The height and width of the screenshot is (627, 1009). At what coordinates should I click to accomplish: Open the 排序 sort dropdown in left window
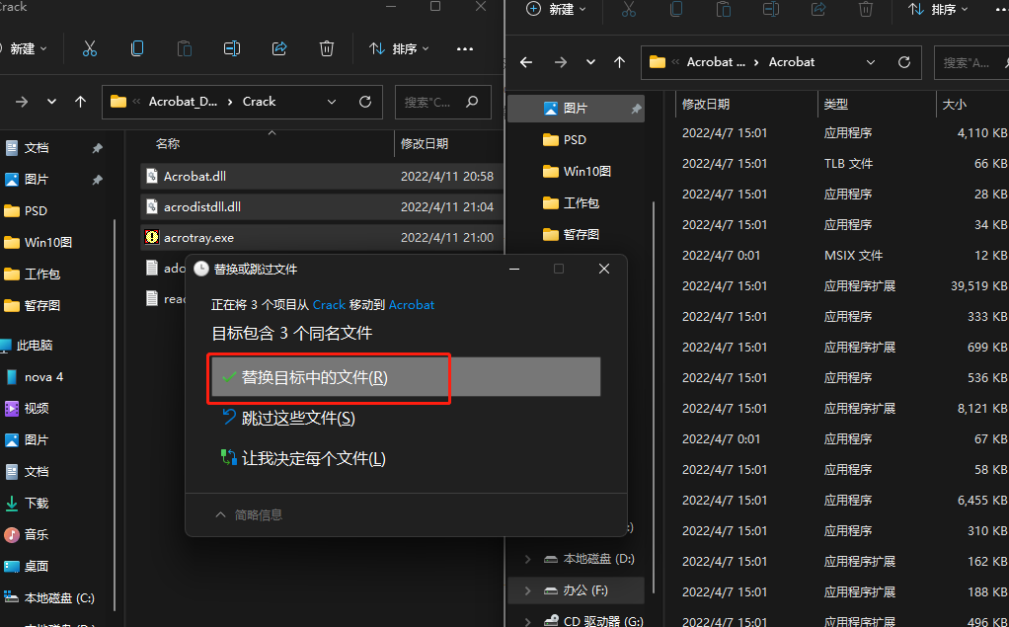point(399,49)
